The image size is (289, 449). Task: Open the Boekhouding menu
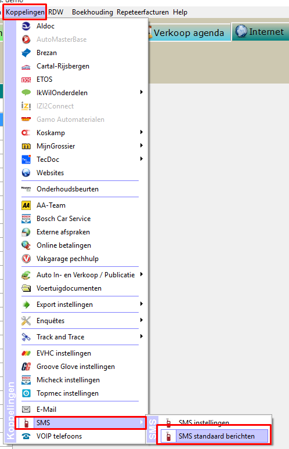point(92,12)
